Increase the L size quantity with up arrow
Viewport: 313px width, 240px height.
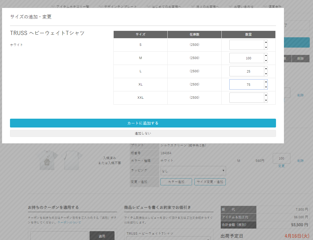point(266,68)
